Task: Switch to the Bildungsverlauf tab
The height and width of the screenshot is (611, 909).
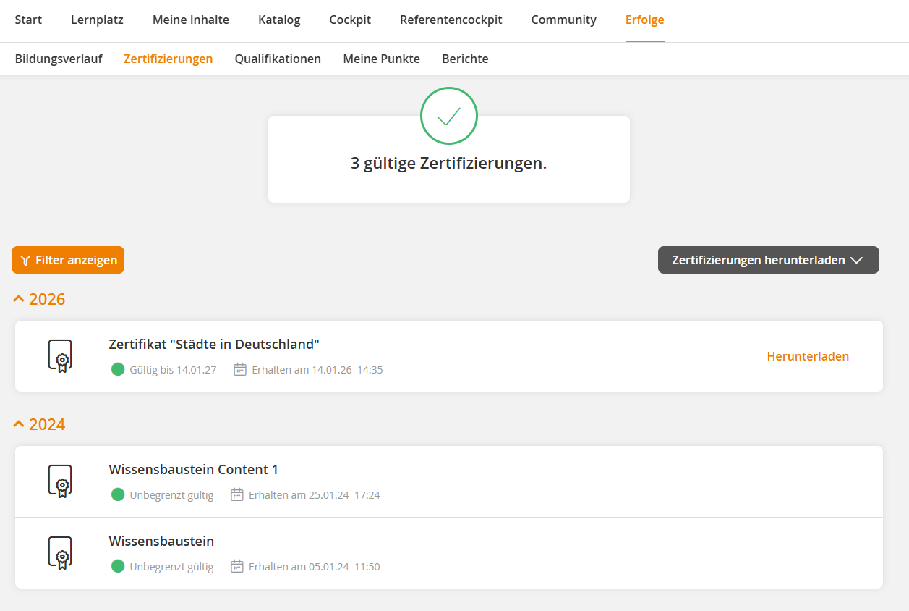Action: click(x=59, y=59)
